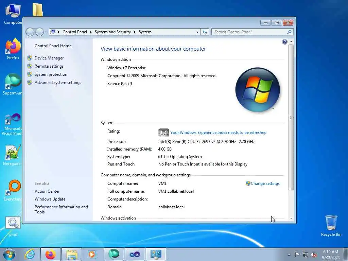348x261 pixels.
Task: Click the System protection shield icon
Action: 30,74
